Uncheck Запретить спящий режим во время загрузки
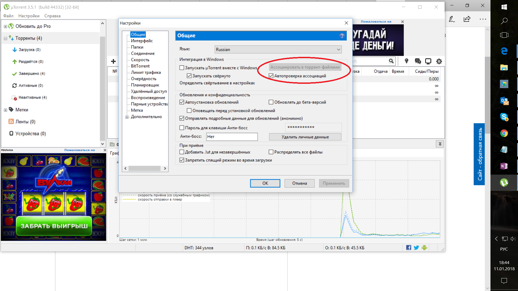Image resolution: width=518 pixels, height=291 pixels. 182,160
